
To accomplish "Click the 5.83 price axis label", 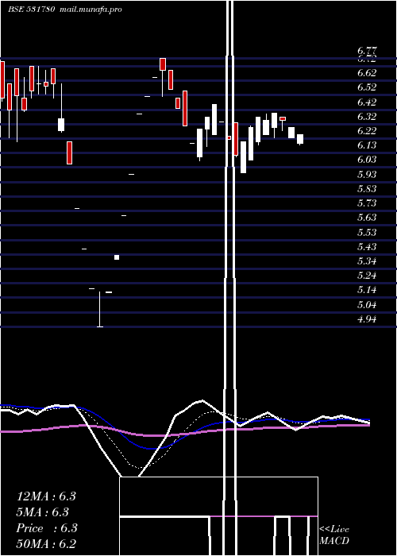I will tap(367, 189).
